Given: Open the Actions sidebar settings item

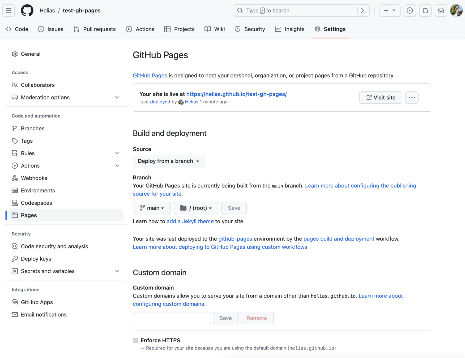Looking at the screenshot, I should (66, 166).
